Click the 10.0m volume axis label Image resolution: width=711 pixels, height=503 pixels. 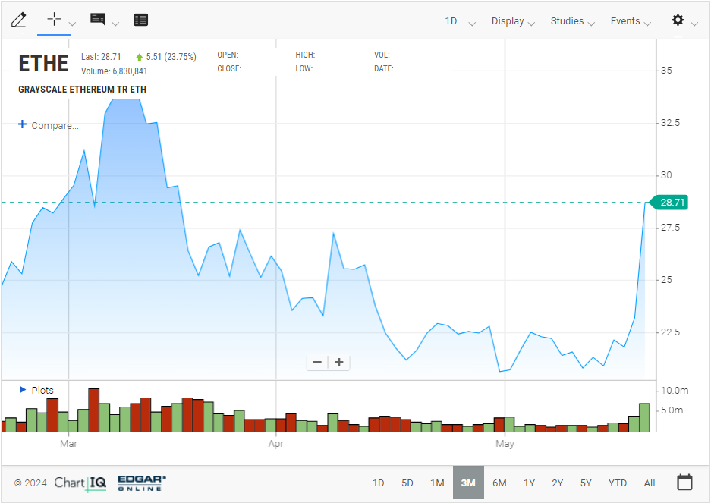coord(675,391)
